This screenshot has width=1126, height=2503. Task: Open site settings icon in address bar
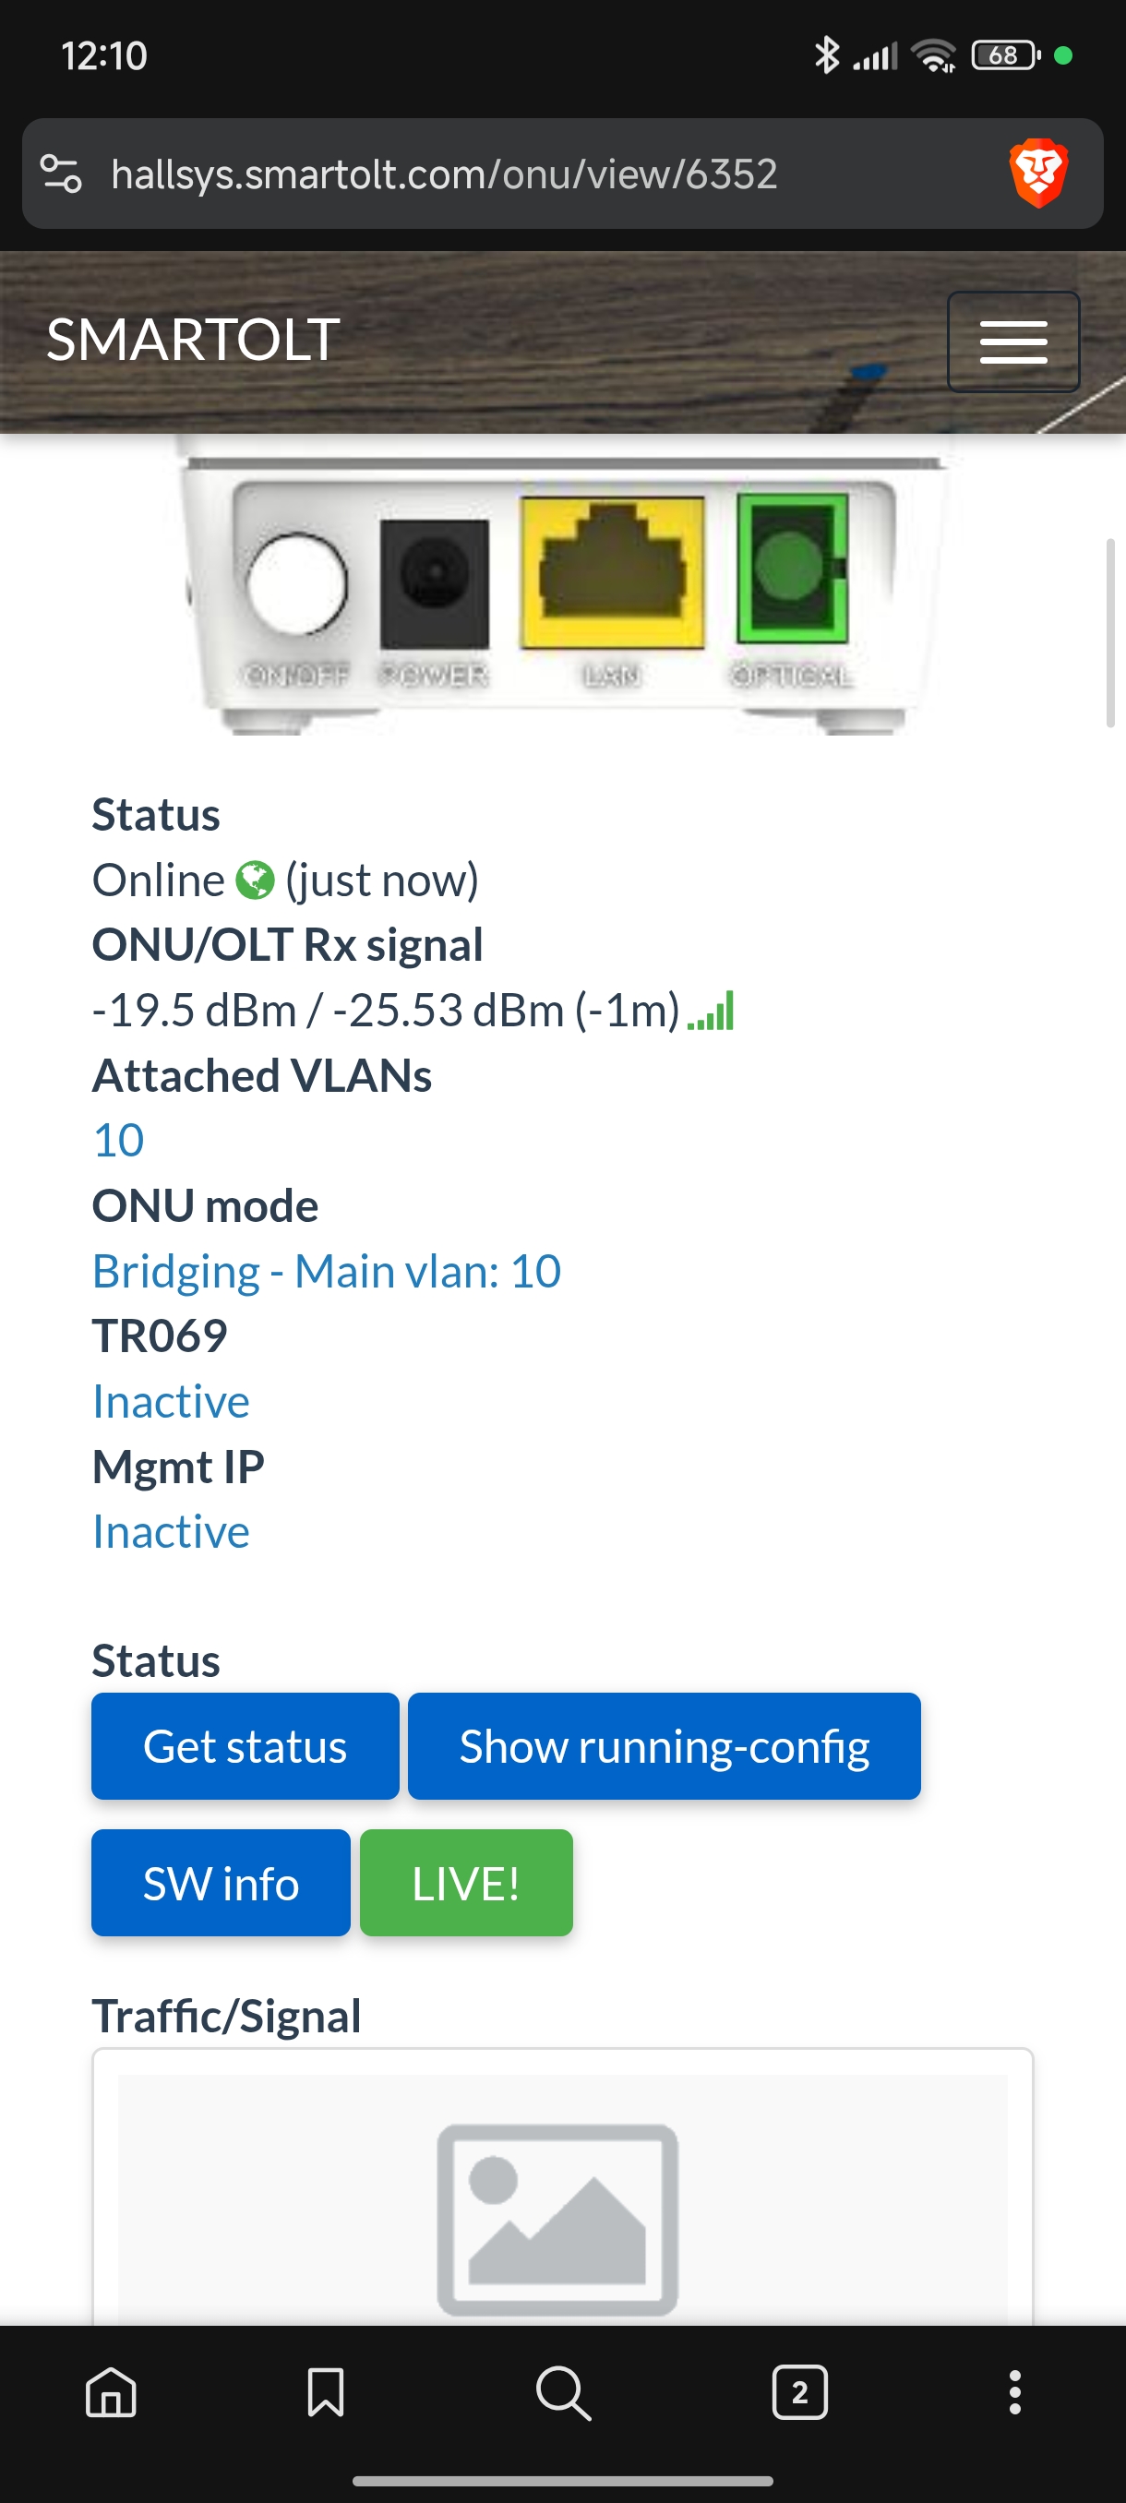click(60, 174)
